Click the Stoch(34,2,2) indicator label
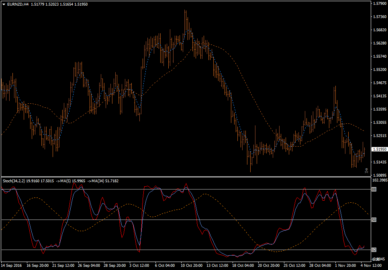 click(14, 181)
